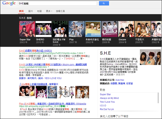162x119 pixels.
Task: Open the 田馥甄 member link
Action: 114,84
